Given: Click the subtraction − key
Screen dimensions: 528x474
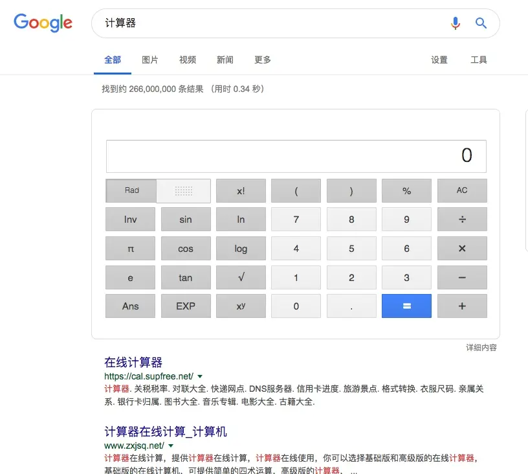Looking at the screenshot, I should (x=462, y=277).
